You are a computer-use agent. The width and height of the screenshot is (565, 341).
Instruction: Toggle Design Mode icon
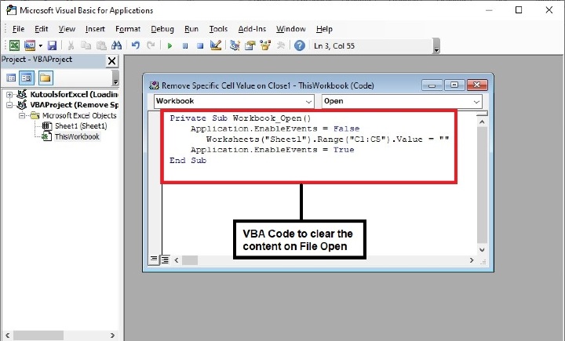point(216,45)
